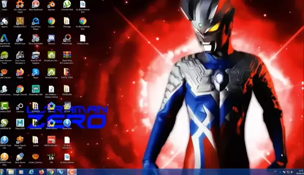Open the Google Chrome desktop shortcut

(x=20, y=89)
